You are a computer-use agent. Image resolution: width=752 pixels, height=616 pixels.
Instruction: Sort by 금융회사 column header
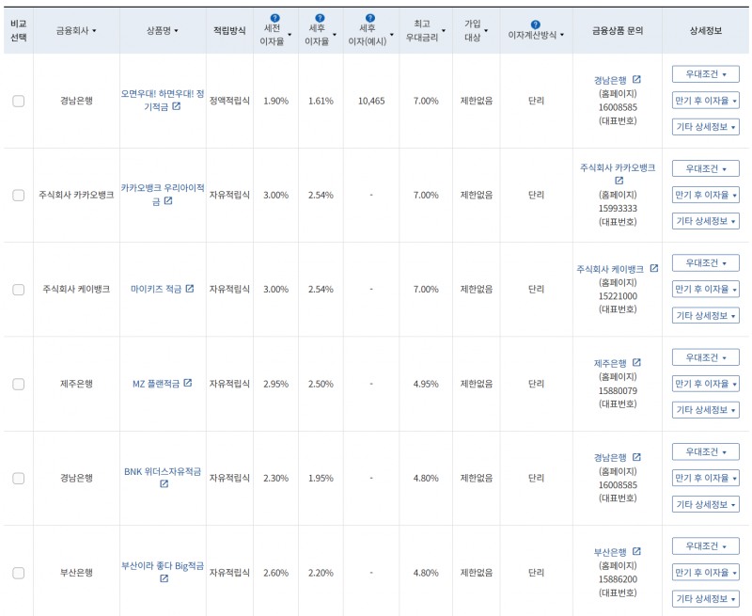click(76, 31)
